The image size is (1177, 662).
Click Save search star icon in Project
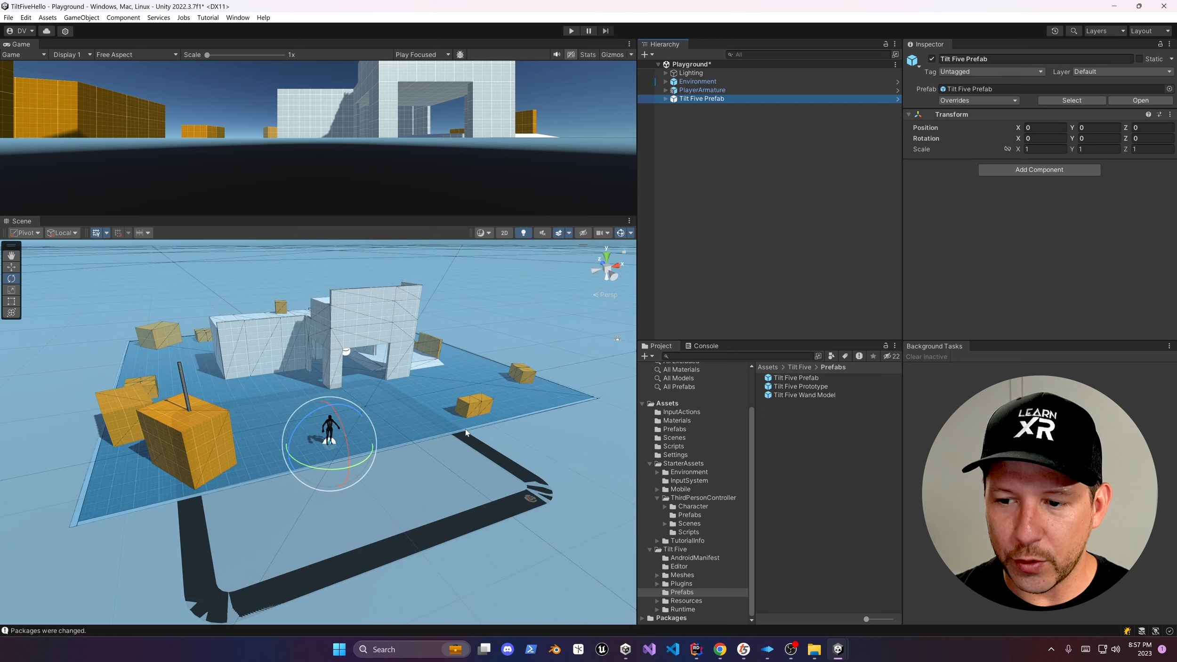pyautogui.click(x=873, y=356)
